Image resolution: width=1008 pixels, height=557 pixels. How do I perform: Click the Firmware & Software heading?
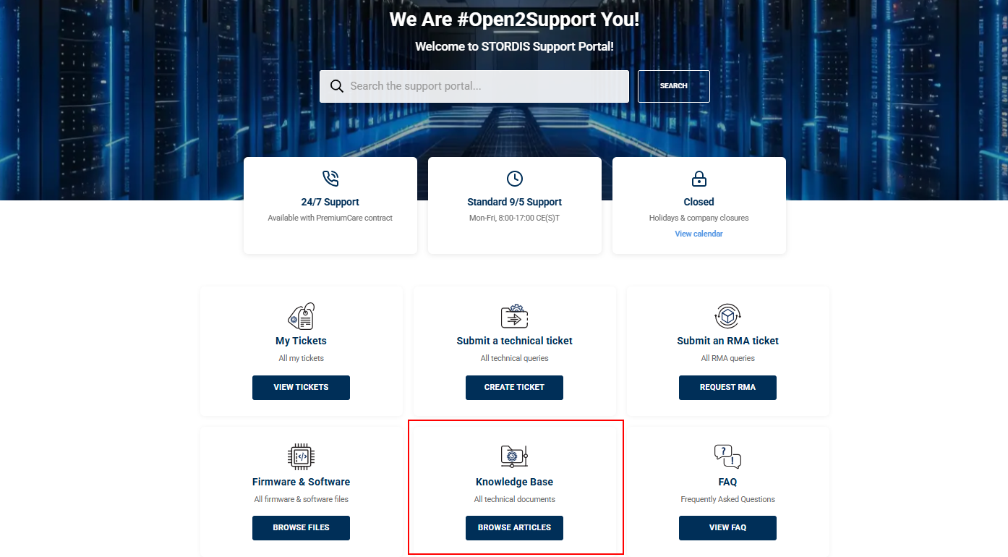click(x=301, y=482)
